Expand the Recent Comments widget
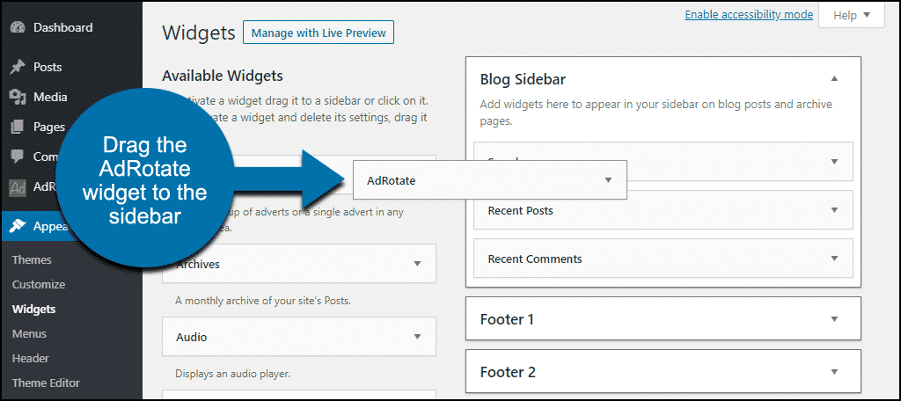901x401 pixels. pos(835,259)
